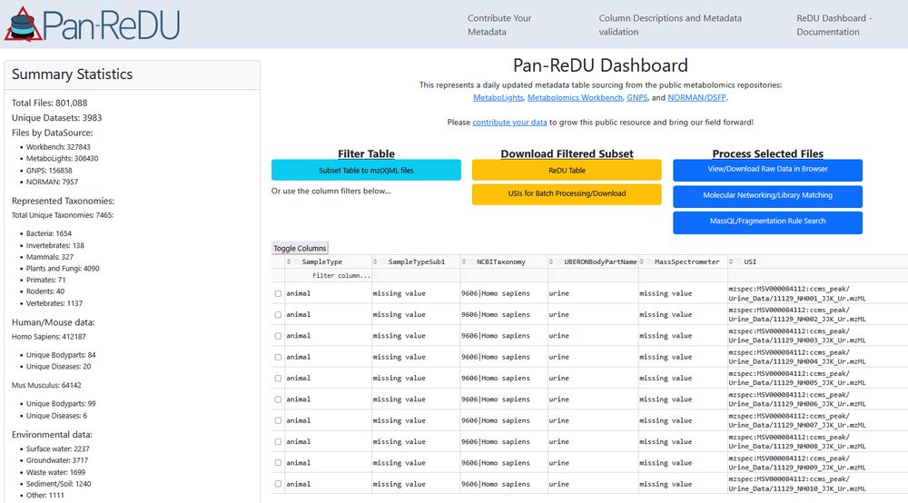Click the 'Sediment/Soil: 1240' entry
Screen dimensions: 908x503
(58, 484)
